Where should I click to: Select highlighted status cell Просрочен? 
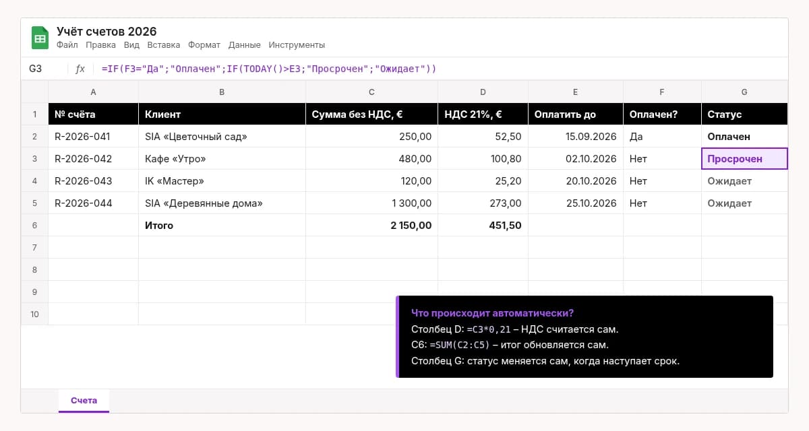744,159
